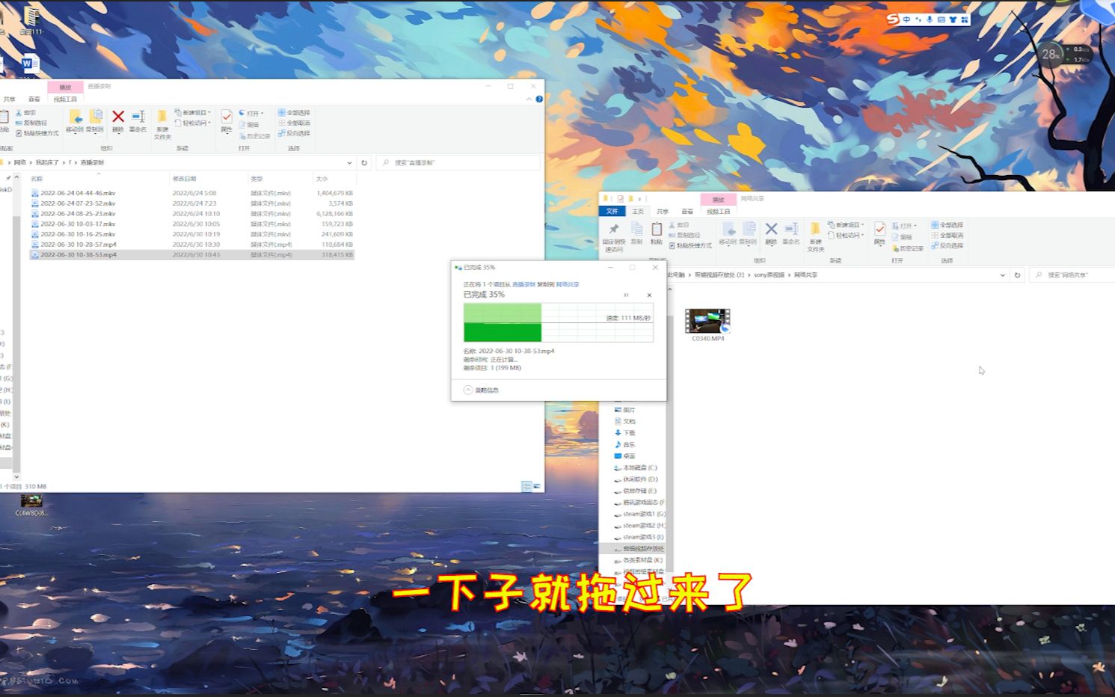
Task: Click 复制路径 in the left Explorer ribbon
Action: click(x=31, y=123)
